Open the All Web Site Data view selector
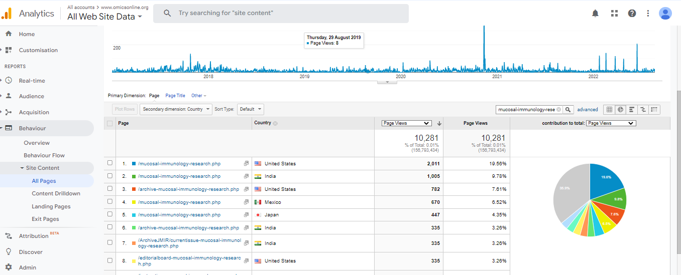This screenshot has width=681, height=275. coord(104,17)
